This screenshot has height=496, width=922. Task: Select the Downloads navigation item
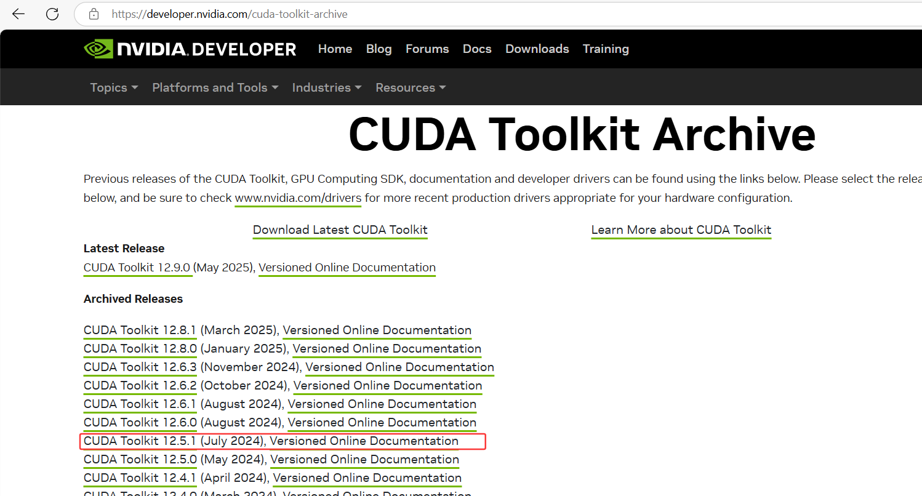click(537, 49)
